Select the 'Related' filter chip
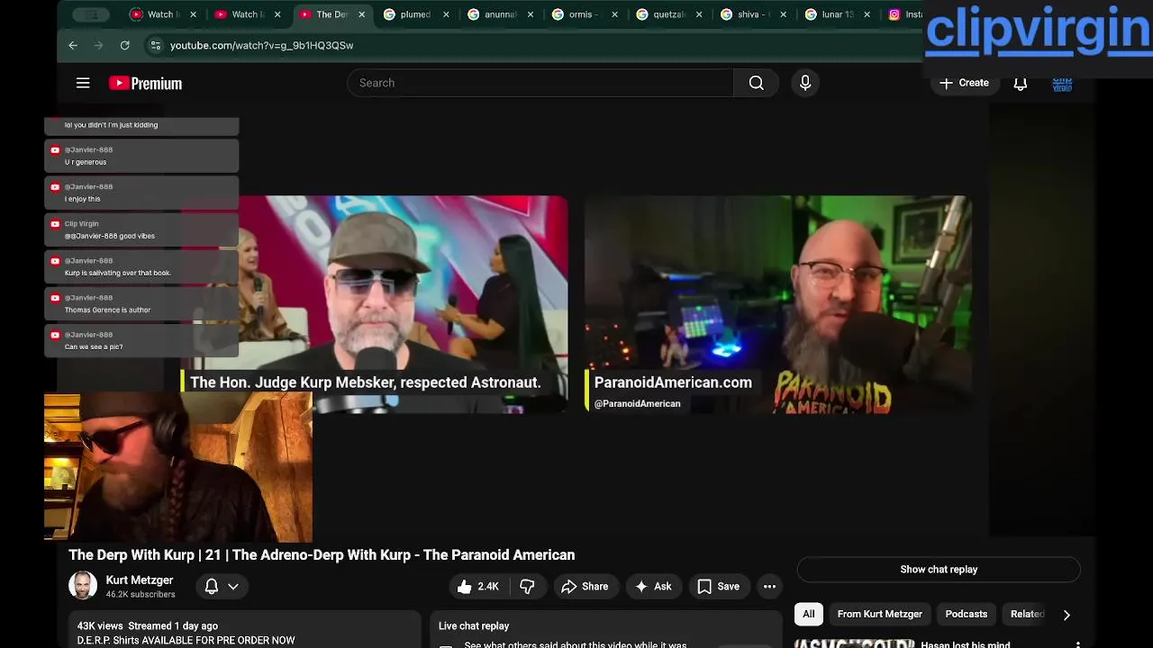This screenshot has height=648, width=1153. point(1027,614)
